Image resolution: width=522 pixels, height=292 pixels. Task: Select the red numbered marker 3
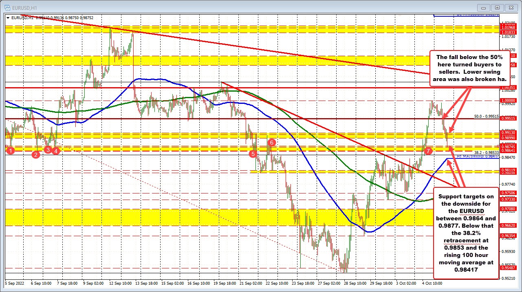tap(48, 150)
